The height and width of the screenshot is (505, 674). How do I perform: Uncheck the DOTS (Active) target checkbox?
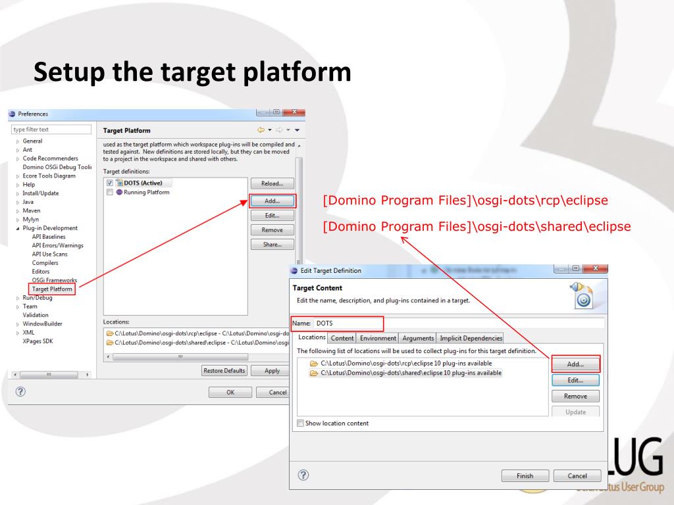coord(110,183)
